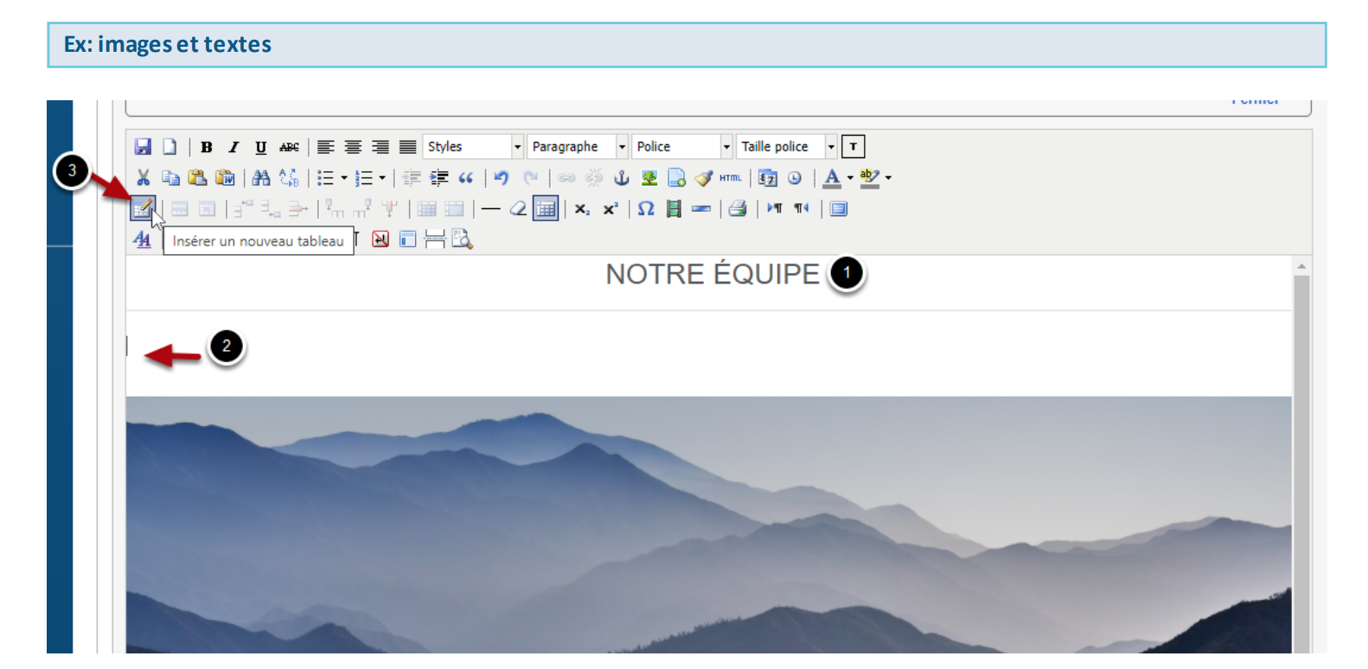The image size is (1368, 669).
Task: Apply text highlight background color
Action: [870, 178]
